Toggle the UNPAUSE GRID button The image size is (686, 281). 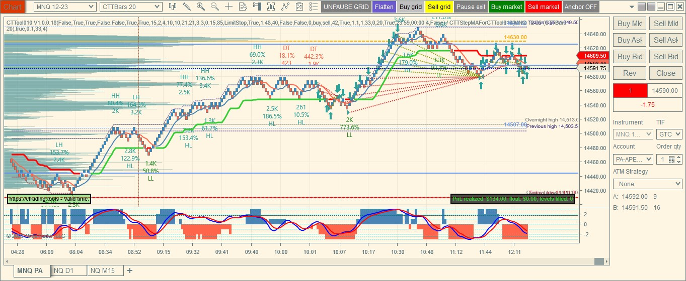click(x=346, y=7)
